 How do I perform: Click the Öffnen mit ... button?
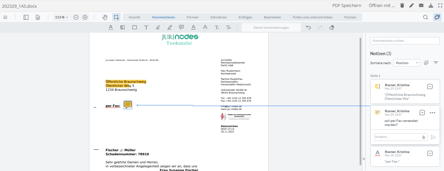(x=382, y=5)
